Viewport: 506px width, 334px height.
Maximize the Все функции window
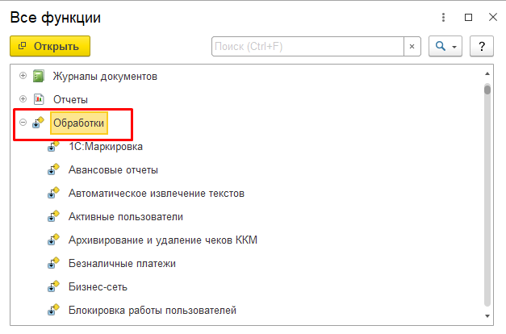(468, 18)
